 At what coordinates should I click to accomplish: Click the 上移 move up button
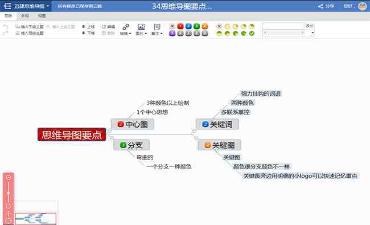(x=88, y=27)
